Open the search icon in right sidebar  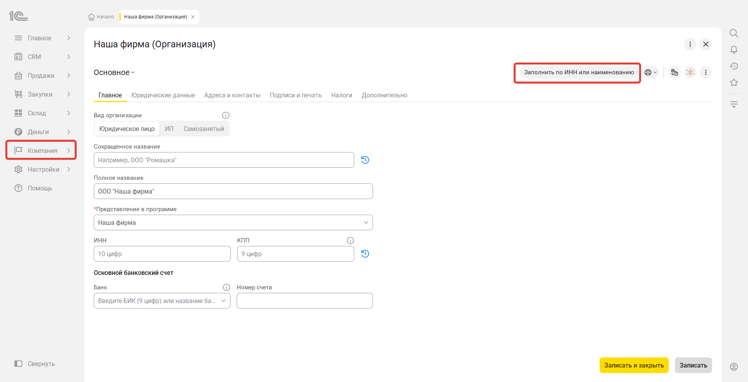[734, 33]
